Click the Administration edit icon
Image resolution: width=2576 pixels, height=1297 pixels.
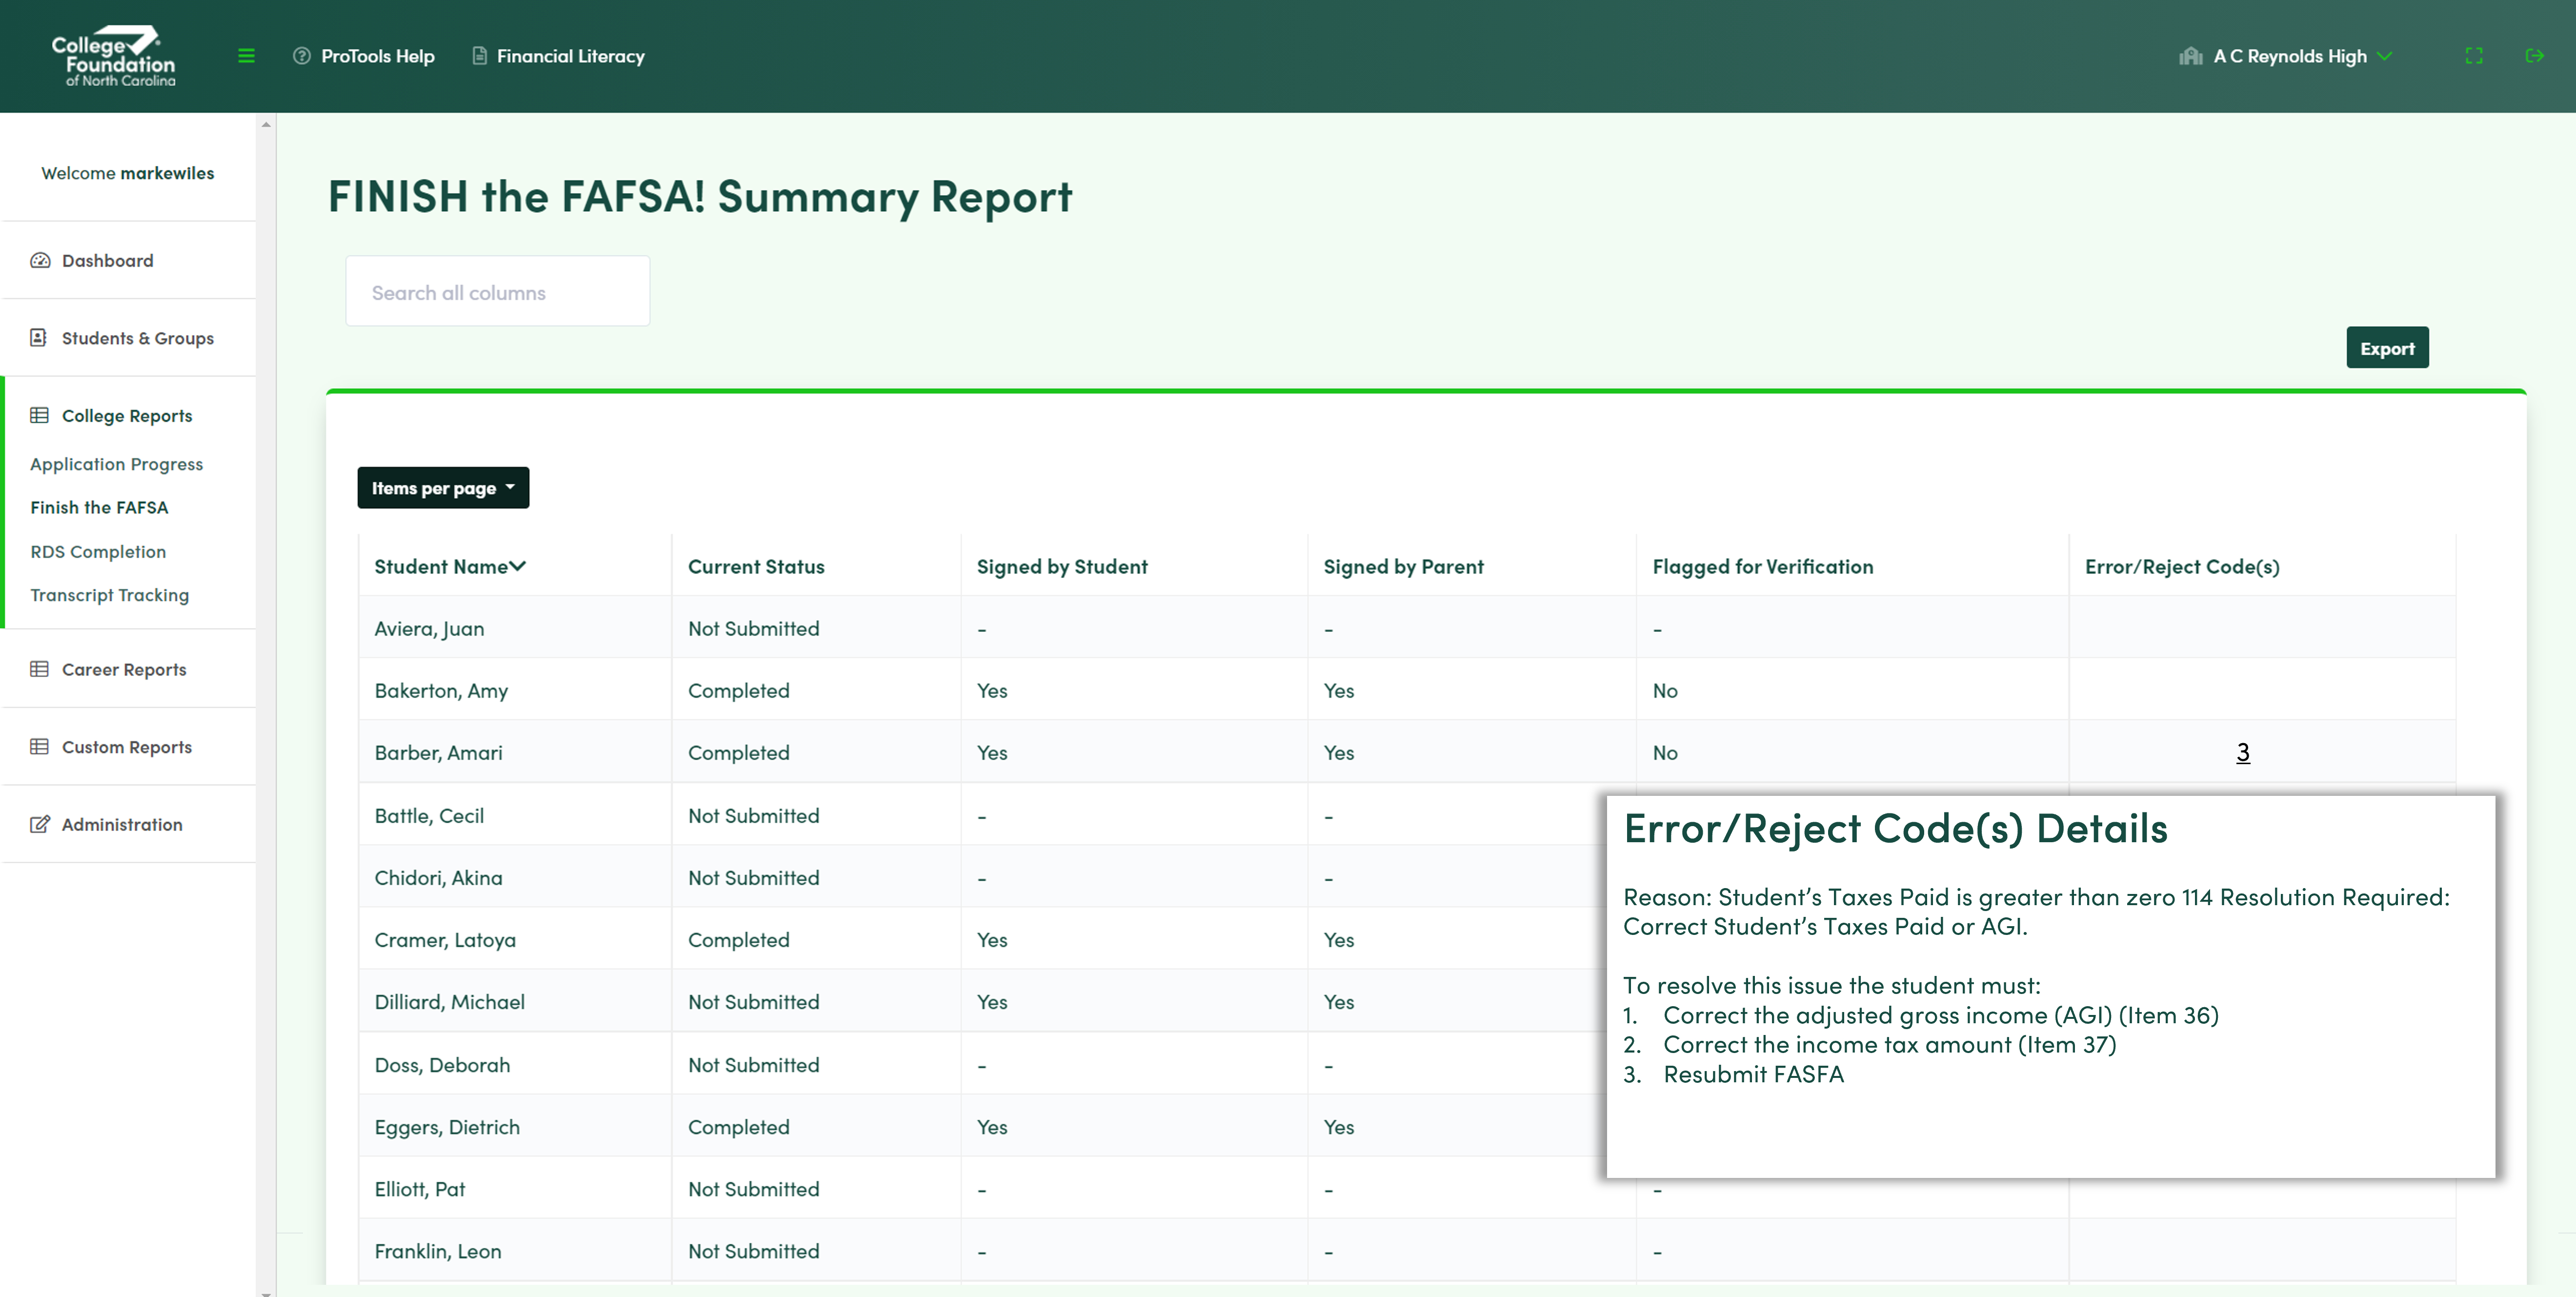tap(40, 824)
